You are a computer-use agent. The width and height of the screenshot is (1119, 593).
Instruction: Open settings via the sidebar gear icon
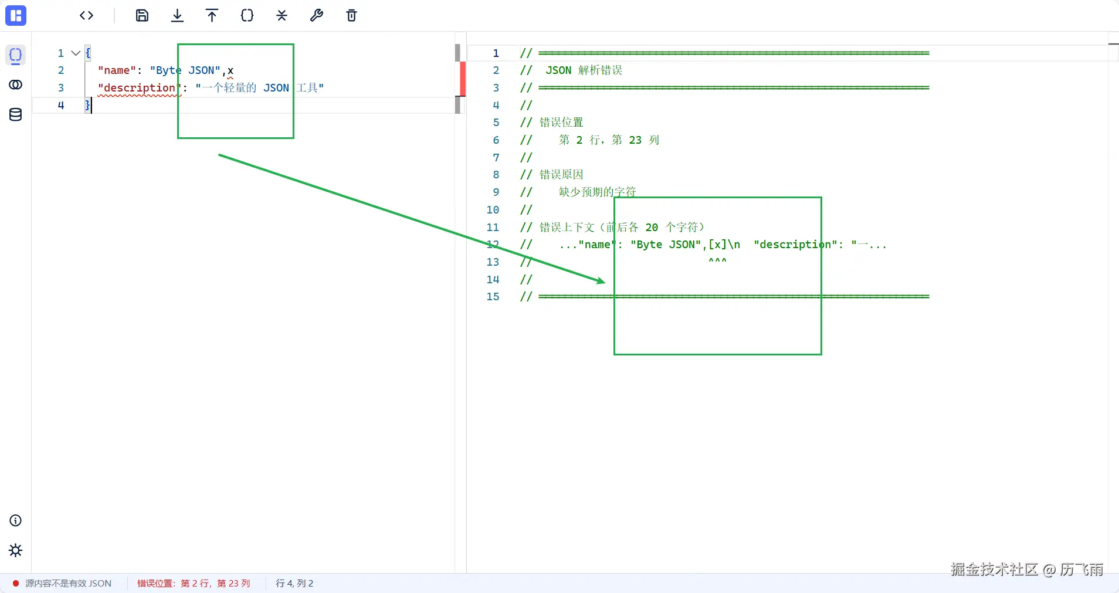point(16,550)
